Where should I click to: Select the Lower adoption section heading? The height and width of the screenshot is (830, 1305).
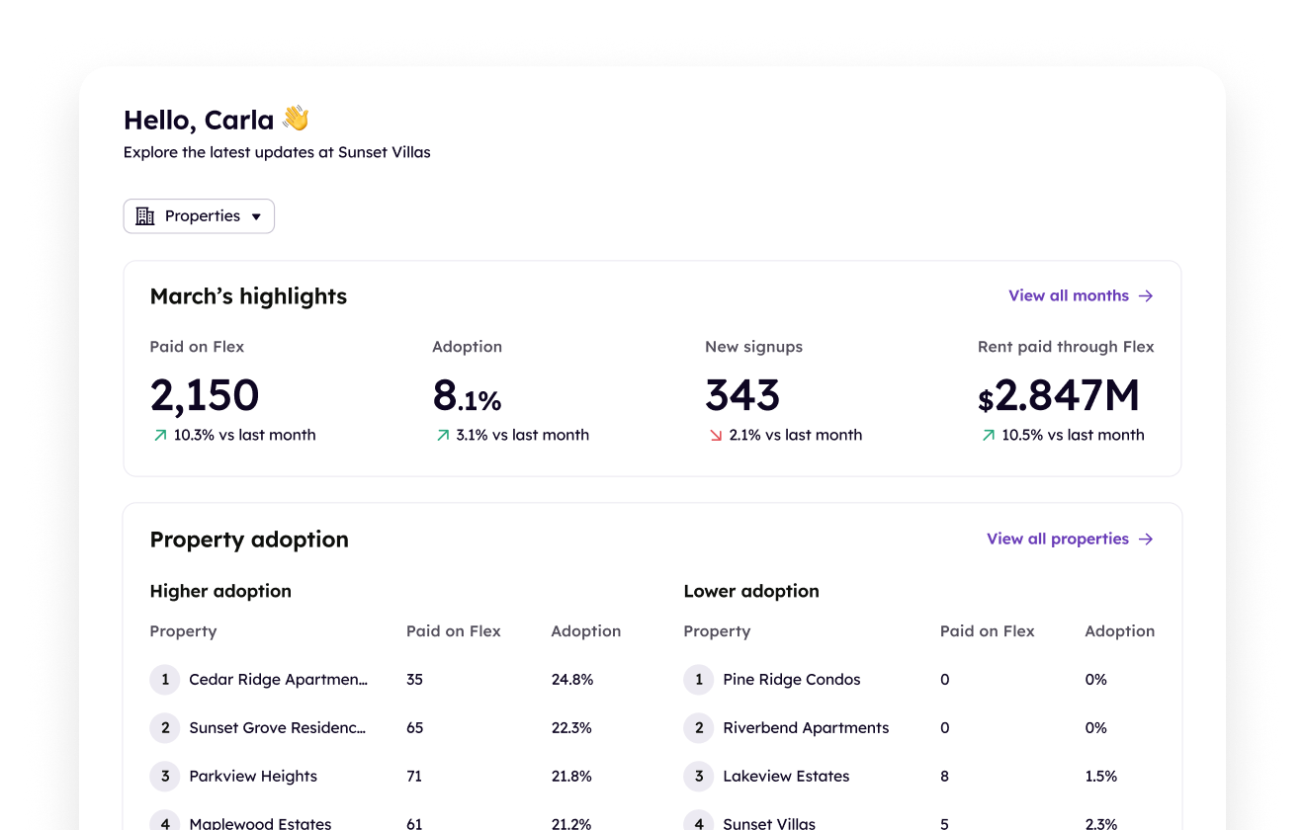tap(751, 591)
